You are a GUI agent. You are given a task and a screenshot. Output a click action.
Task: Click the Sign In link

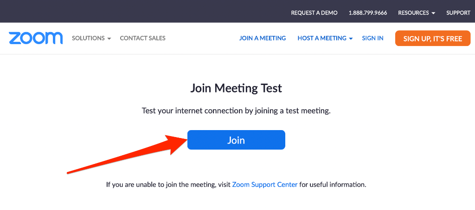pos(372,38)
